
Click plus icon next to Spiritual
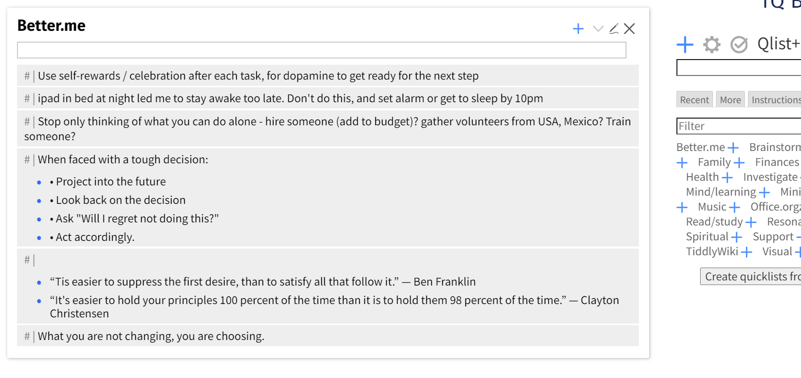coord(737,237)
